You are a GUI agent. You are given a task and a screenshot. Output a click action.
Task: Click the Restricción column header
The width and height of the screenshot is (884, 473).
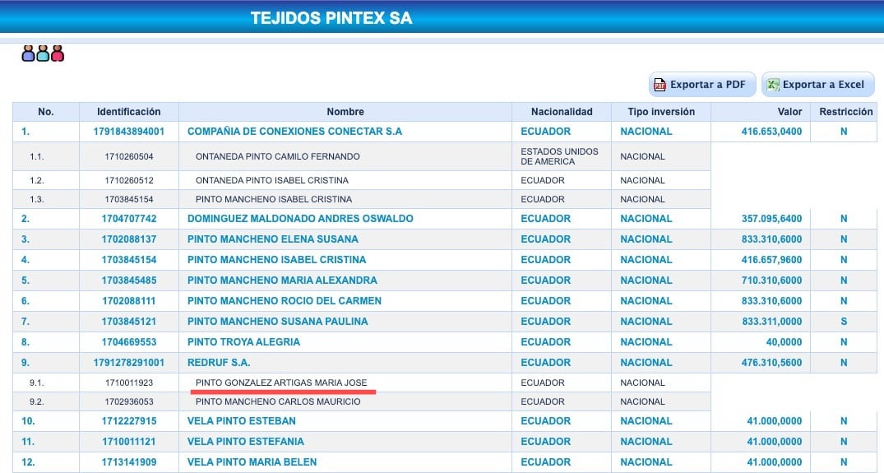coord(845,112)
